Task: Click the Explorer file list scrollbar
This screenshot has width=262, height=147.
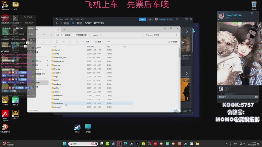Action: point(179,53)
